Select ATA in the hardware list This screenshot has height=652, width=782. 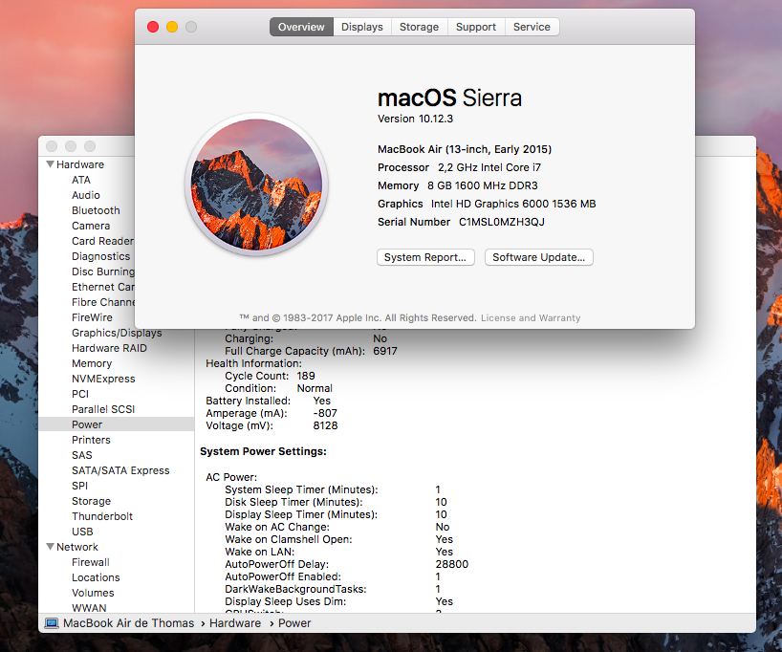click(81, 180)
